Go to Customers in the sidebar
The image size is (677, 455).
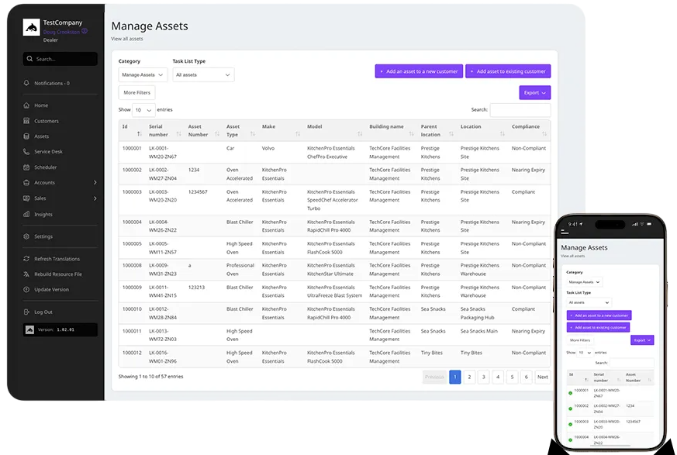pos(47,121)
